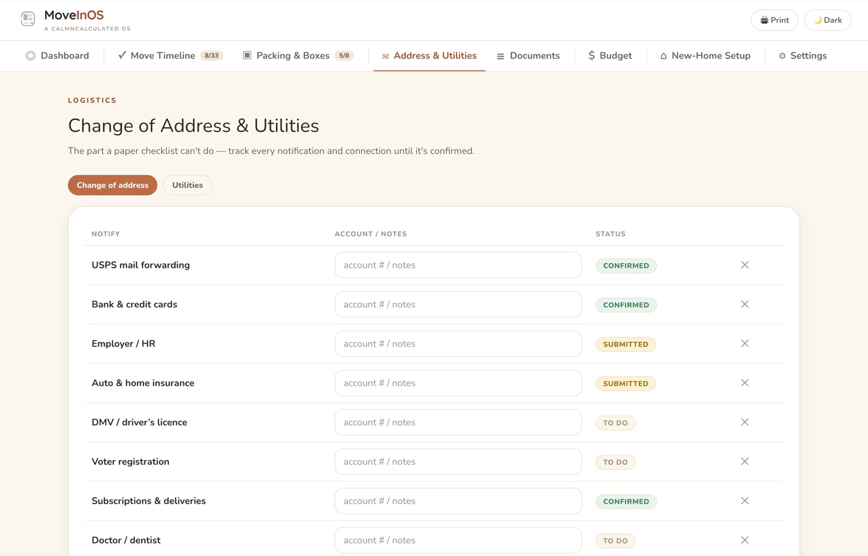Show the Utilities list

[x=187, y=185]
